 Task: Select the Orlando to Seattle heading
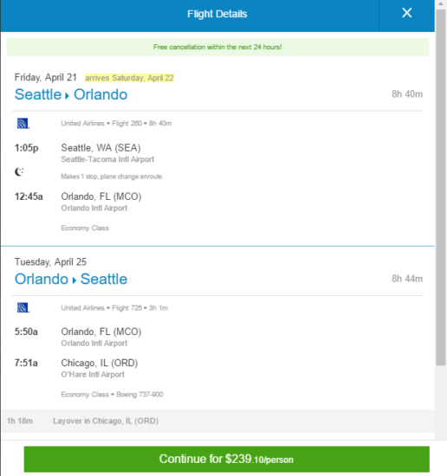point(71,279)
